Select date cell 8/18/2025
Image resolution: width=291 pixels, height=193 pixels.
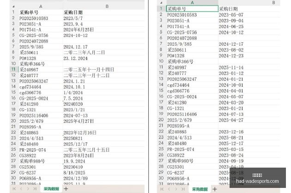point(74,173)
